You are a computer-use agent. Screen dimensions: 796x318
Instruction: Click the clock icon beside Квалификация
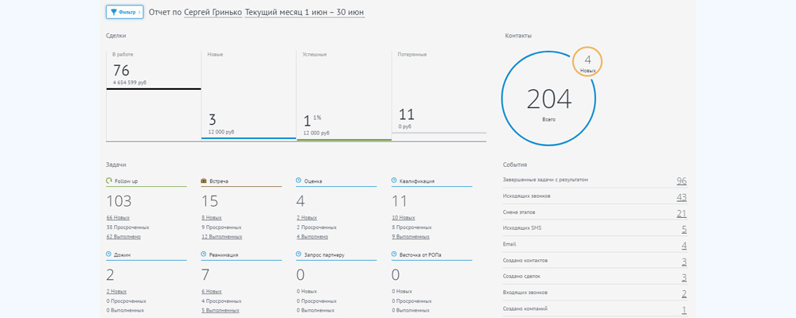(394, 181)
